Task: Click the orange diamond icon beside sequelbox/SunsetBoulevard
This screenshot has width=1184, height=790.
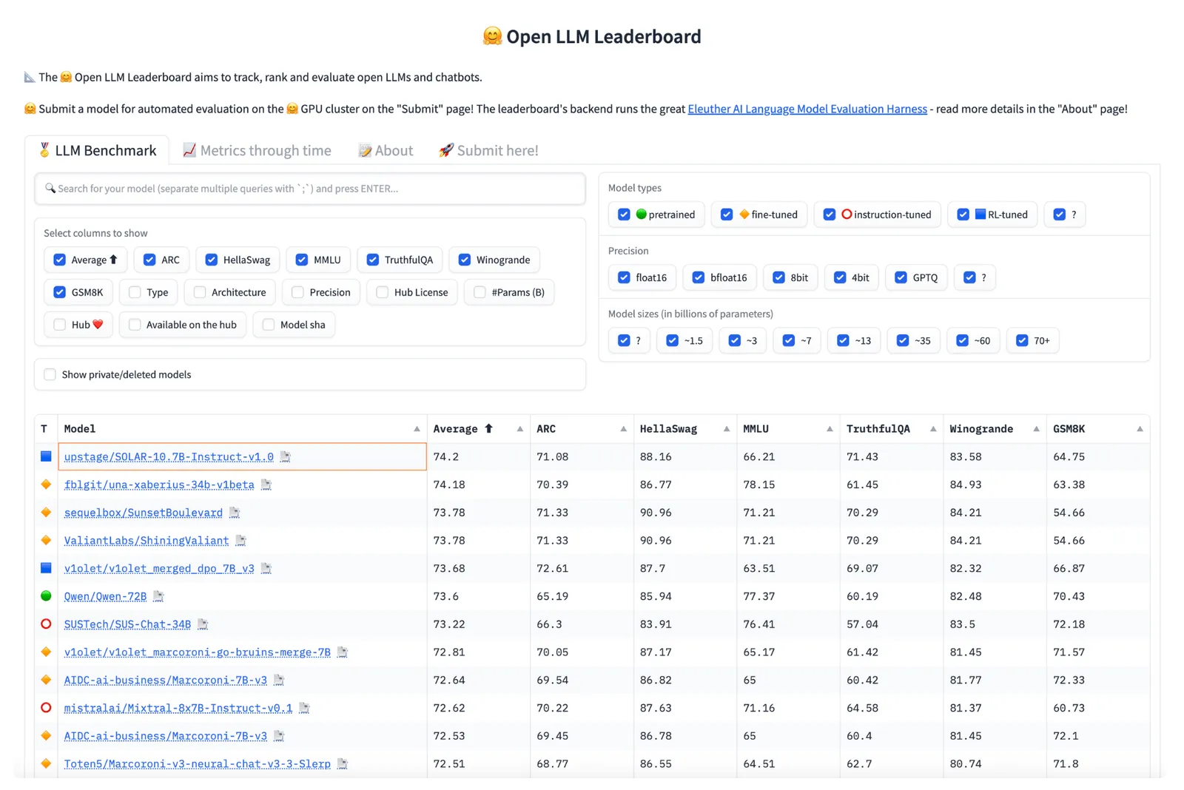Action: pyautogui.click(x=45, y=512)
